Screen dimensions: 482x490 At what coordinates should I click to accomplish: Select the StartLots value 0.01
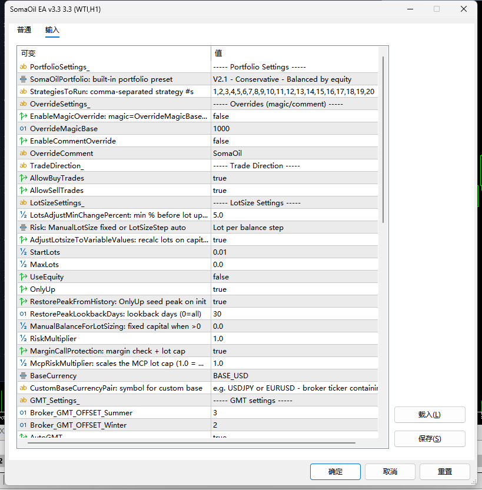pyautogui.click(x=294, y=252)
